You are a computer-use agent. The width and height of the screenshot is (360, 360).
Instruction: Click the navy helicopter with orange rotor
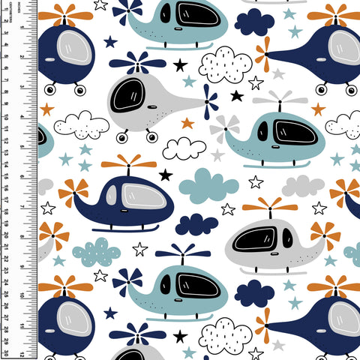pyautogui.click(x=116, y=193)
